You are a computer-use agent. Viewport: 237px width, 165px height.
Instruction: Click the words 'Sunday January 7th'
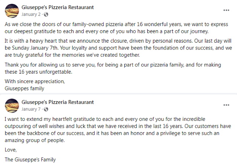click(35, 48)
